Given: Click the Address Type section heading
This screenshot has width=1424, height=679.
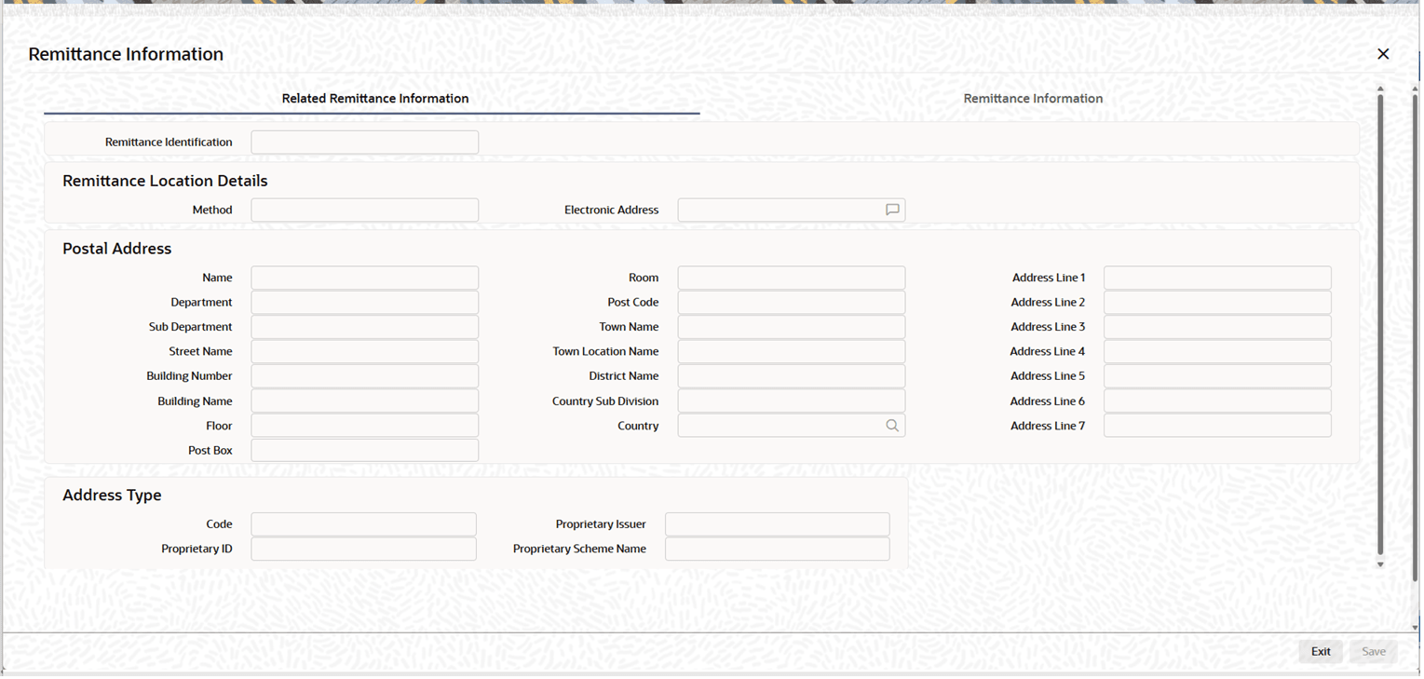Looking at the screenshot, I should tap(112, 495).
